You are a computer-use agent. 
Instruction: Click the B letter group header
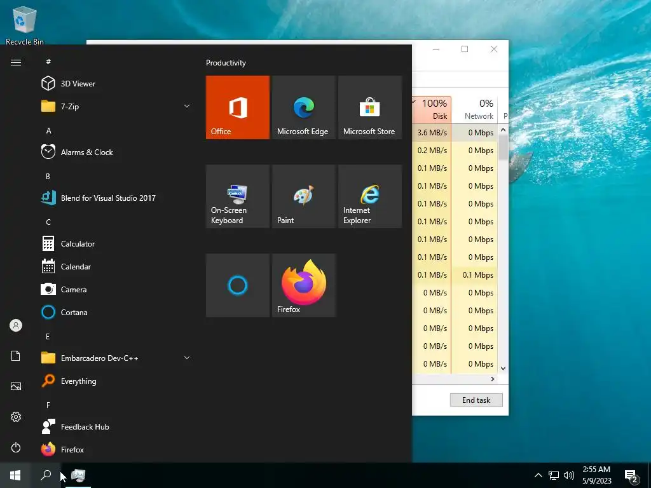coord(48,177)
